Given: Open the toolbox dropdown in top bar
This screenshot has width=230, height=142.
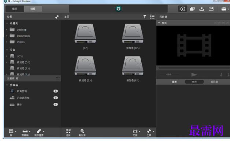Looking at the screenshot, I should (x=225, y=9).
